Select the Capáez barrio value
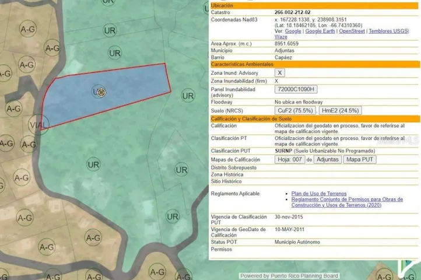This screenshot has height=280, width=421. click(x=283, y=58)
